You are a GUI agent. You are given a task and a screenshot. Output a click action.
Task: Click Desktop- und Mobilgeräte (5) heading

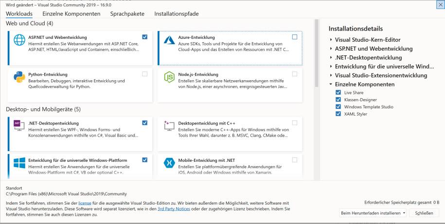(43, 109)
